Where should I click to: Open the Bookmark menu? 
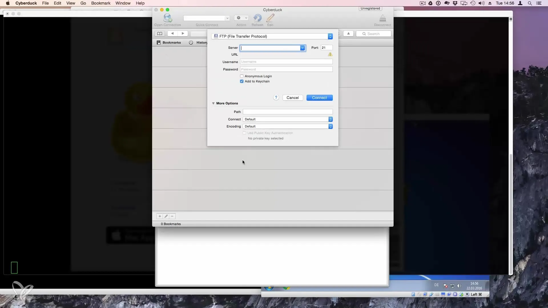(x=101, y=3)
